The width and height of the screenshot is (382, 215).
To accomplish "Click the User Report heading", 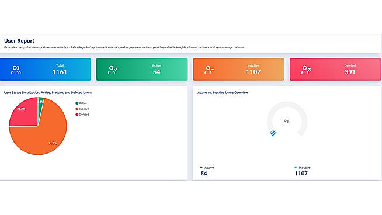I will (x=19, y=41).
